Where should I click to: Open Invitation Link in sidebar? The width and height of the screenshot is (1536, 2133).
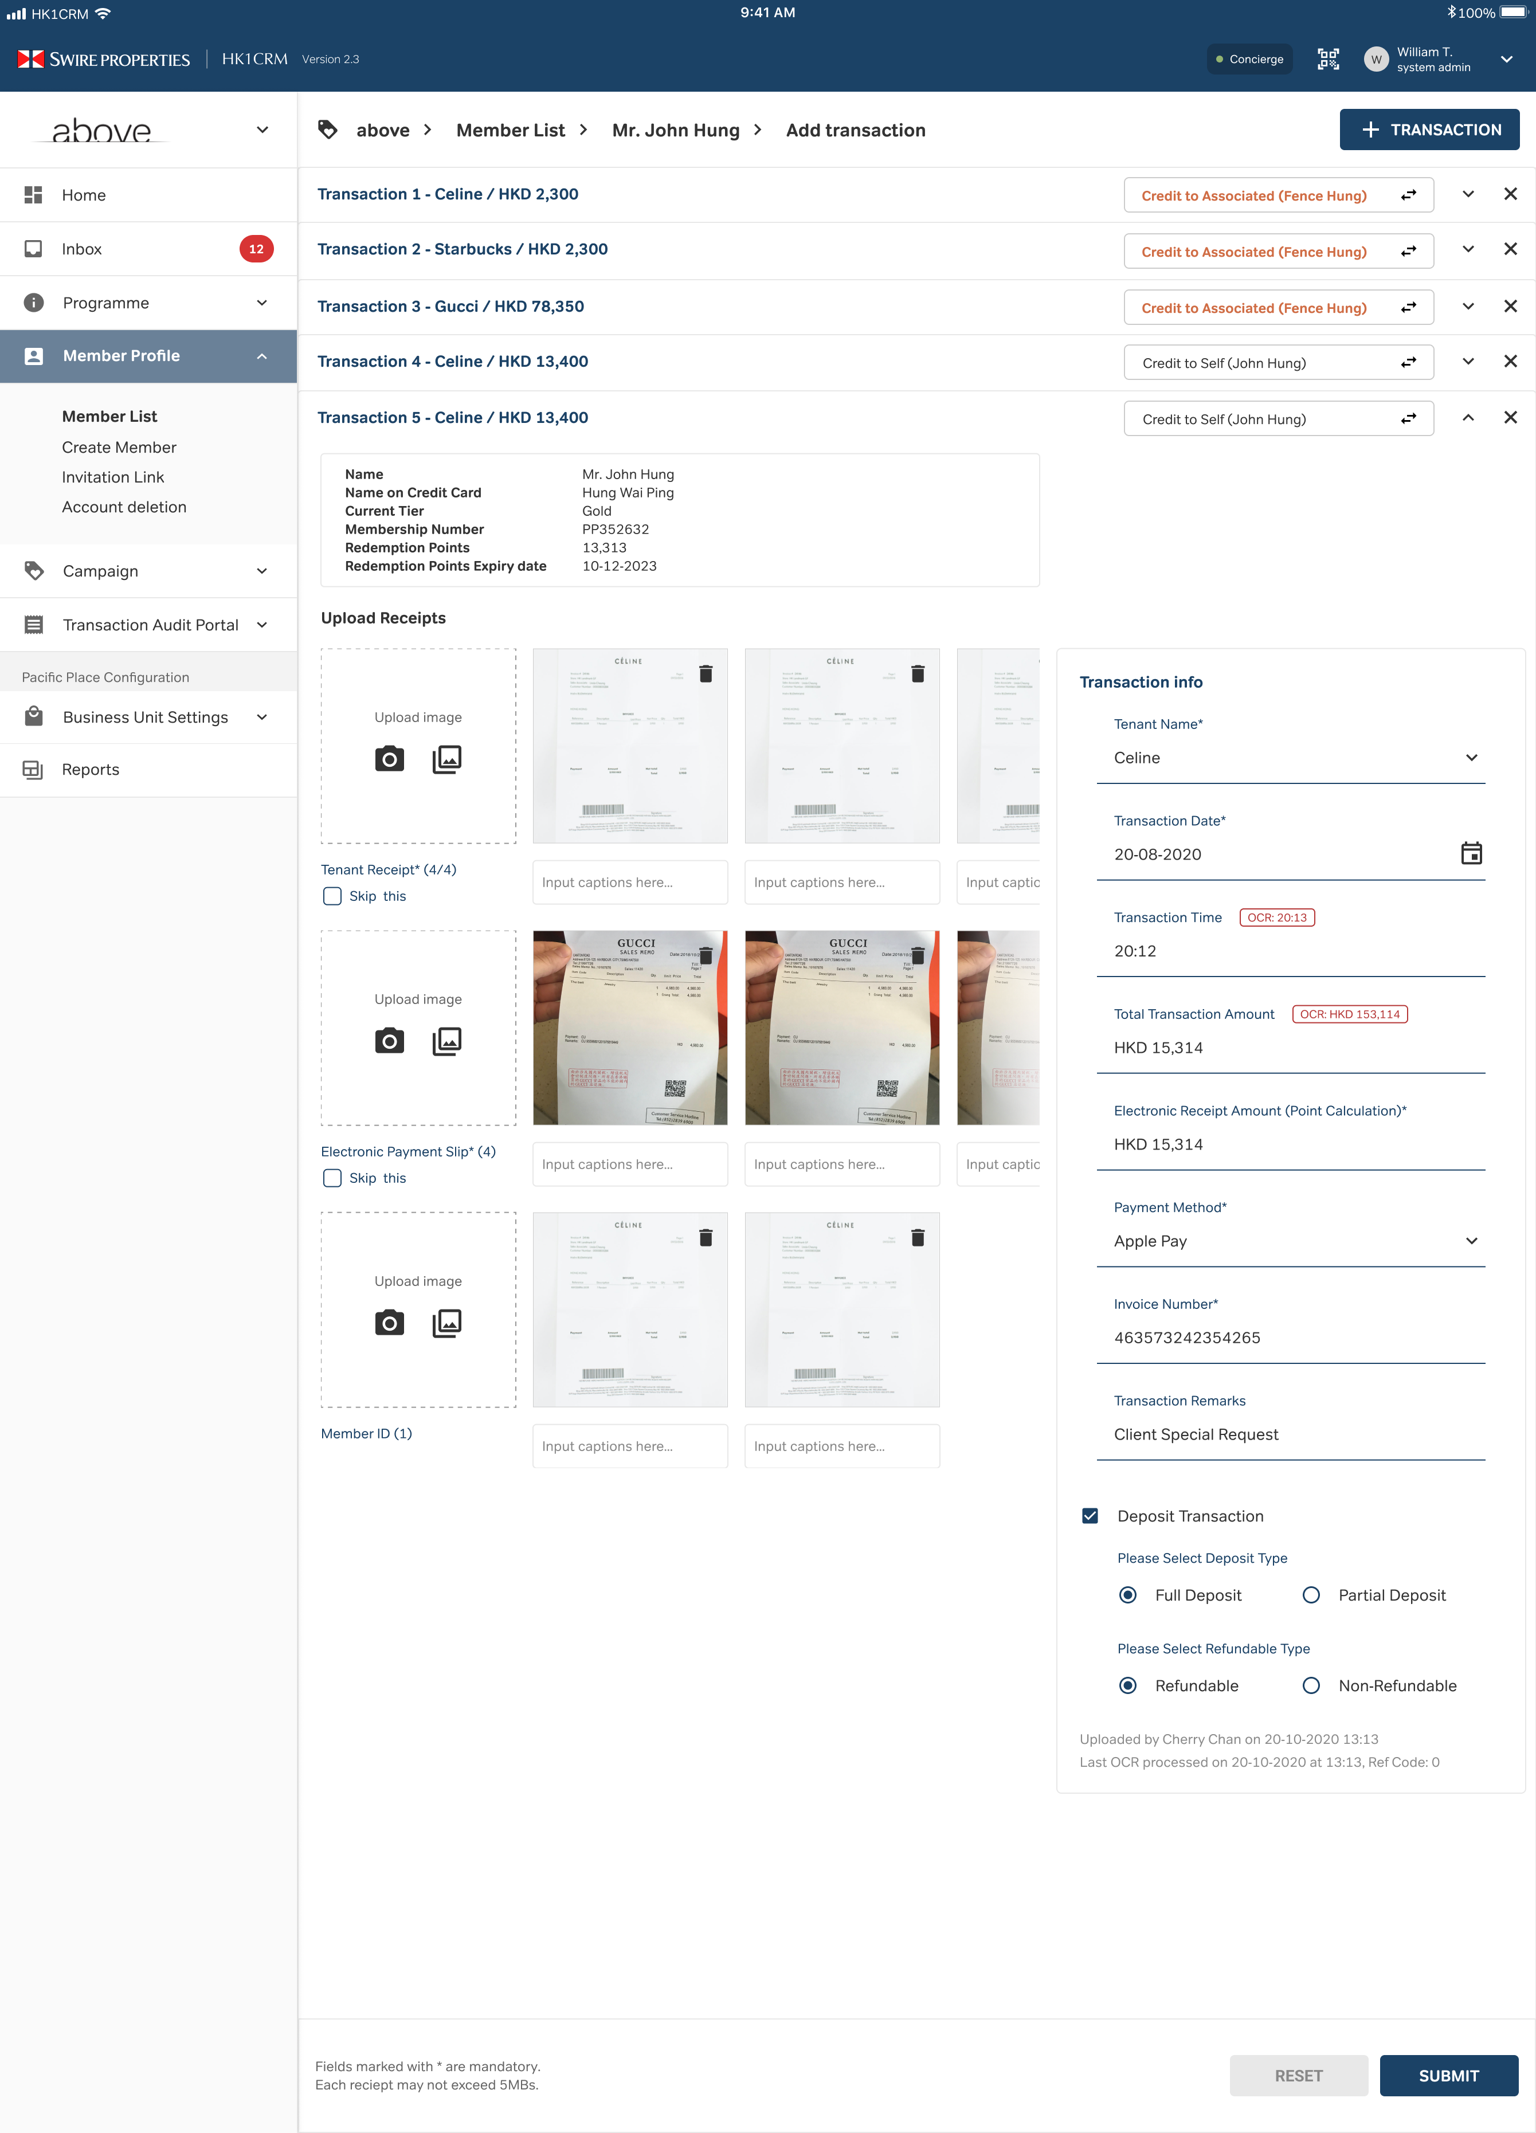(x=113, y=478)
